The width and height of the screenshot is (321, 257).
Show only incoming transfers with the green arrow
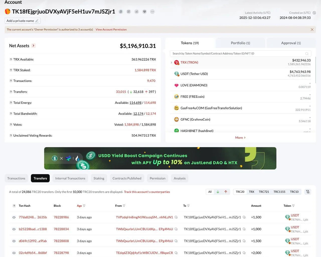point(218,192)
